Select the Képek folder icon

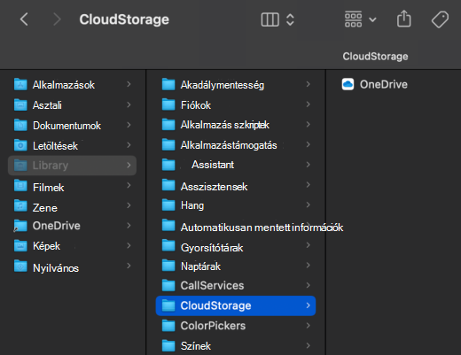(x=20, y=245)
